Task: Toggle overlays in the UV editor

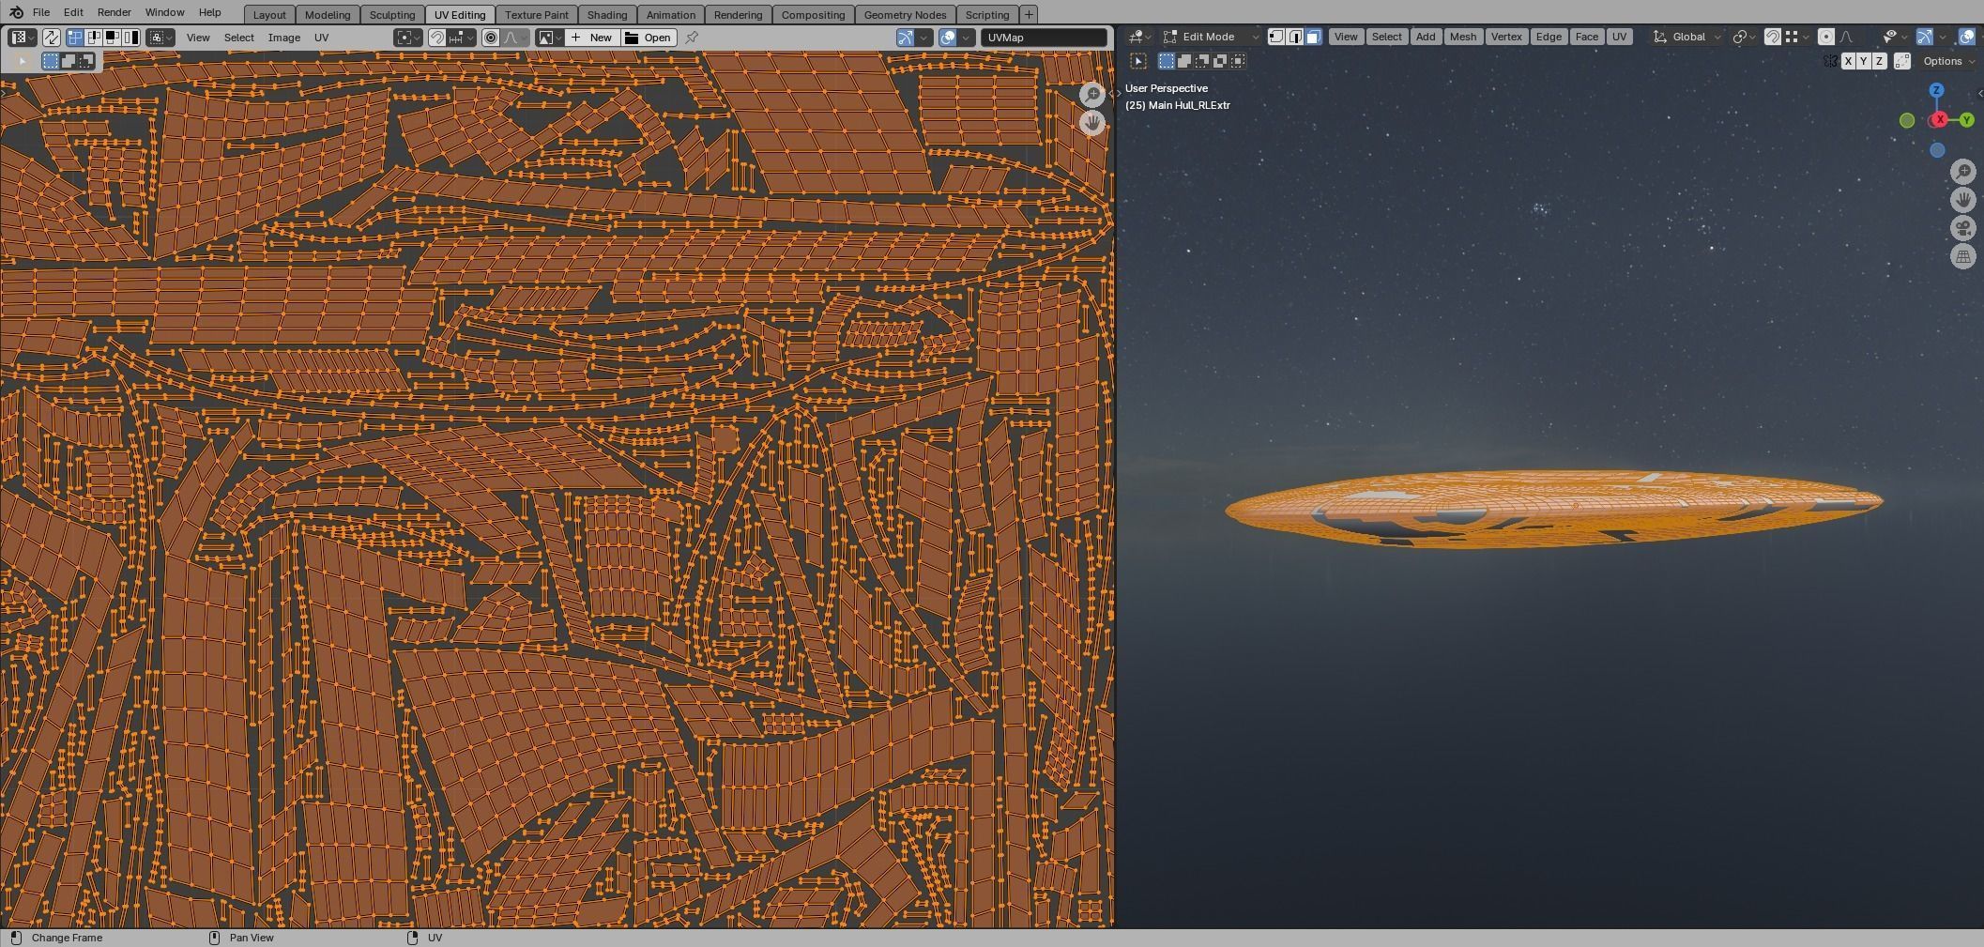Action: [x=948, y=38]
